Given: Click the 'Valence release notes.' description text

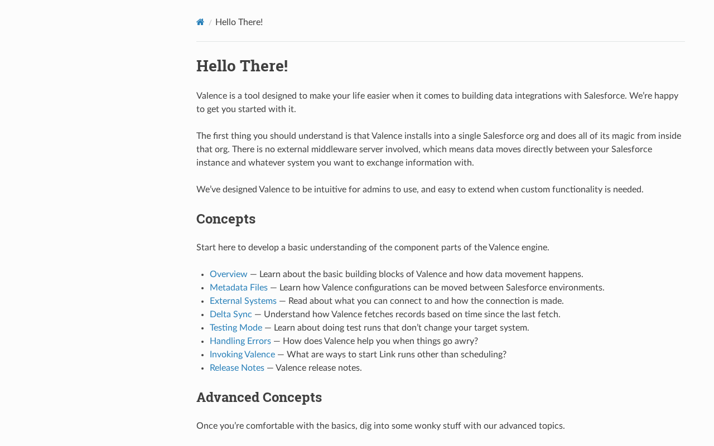Looking at the screenshot, I should [x=319, y=368].
